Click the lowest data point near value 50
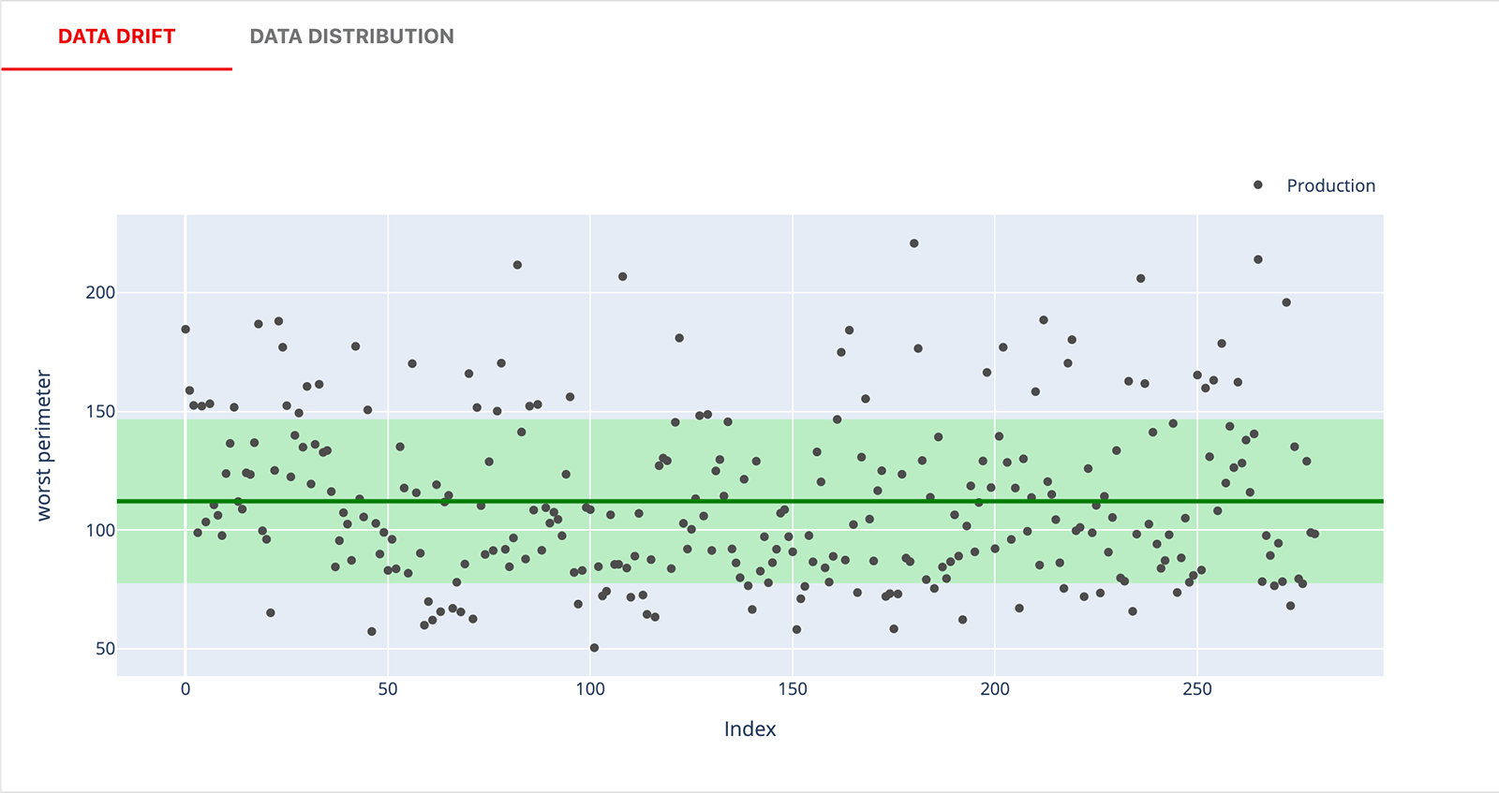1499x793 pixels. pos(595,646)
